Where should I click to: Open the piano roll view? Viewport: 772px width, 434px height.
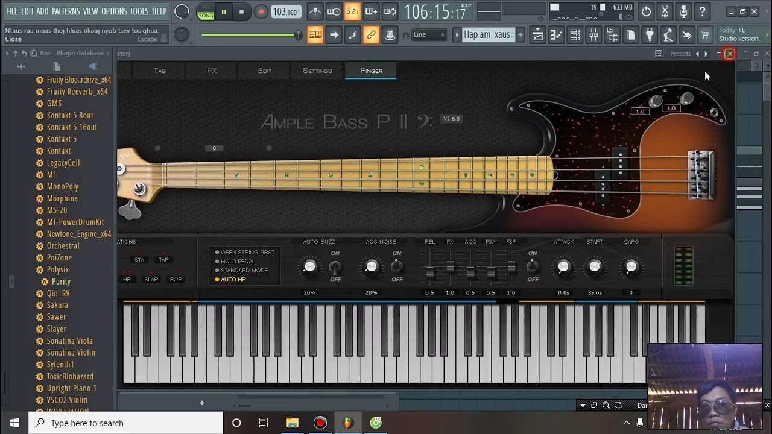[x=556, y=35]
